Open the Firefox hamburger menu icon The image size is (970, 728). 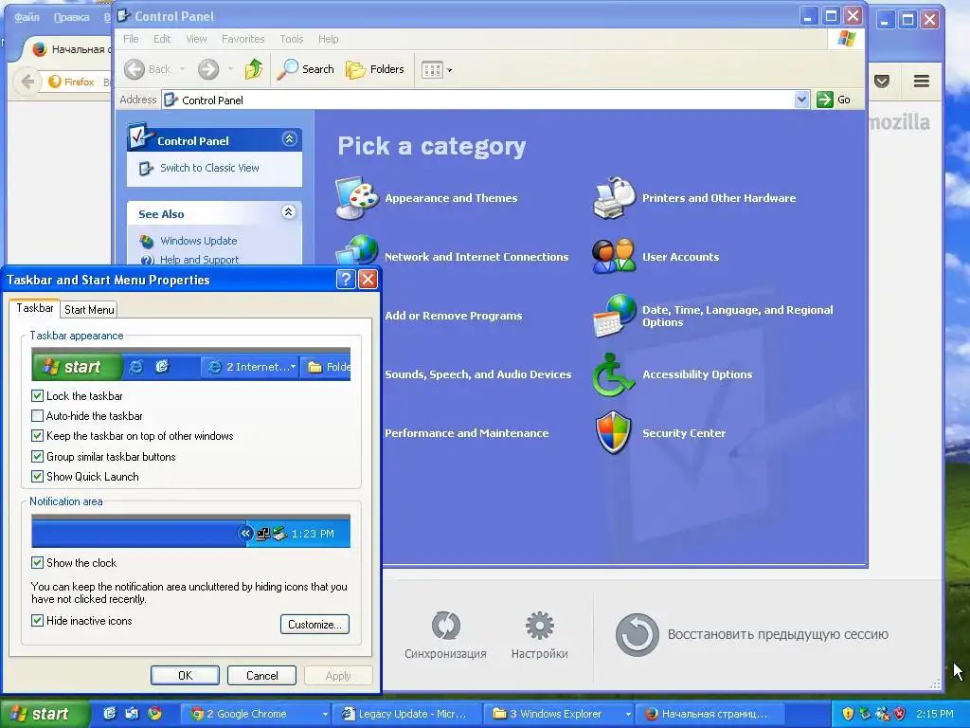[922, 82]
